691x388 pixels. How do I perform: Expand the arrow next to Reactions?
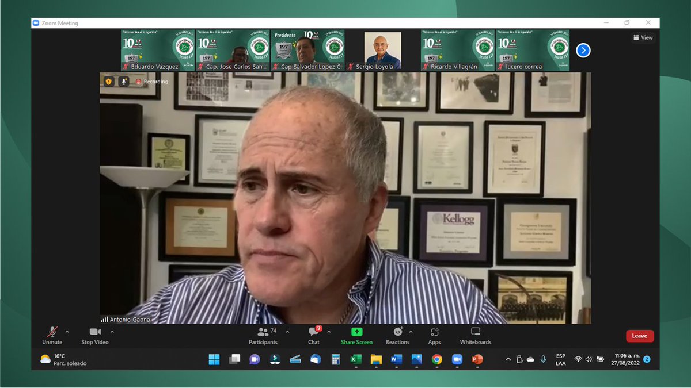(x=411, y=332)
